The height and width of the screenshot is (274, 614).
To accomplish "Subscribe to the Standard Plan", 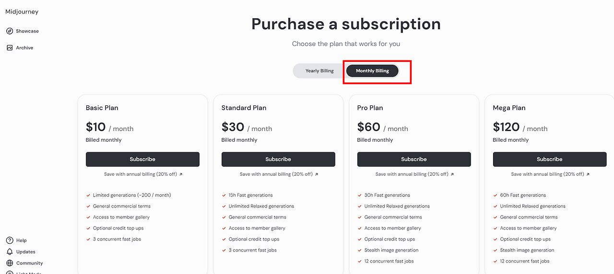I will [278, 160].
